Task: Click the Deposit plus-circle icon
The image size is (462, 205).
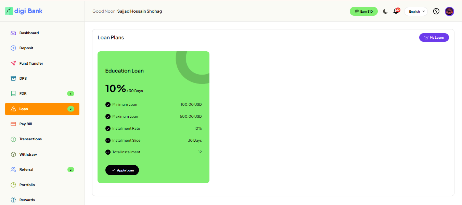Action: 13,48
